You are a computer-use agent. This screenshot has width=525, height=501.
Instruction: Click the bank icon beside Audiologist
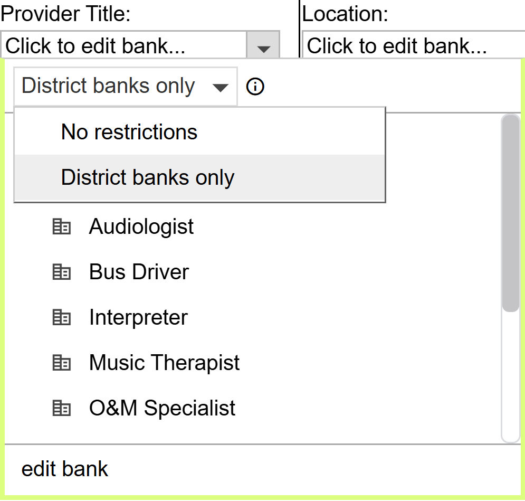point(62,227)
